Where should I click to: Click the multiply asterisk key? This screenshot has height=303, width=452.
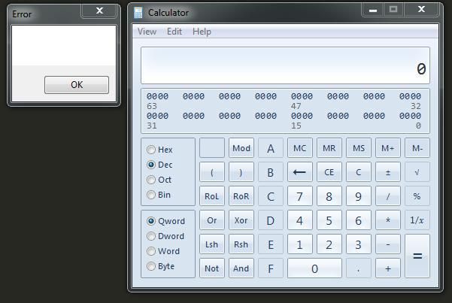[388, 220]
